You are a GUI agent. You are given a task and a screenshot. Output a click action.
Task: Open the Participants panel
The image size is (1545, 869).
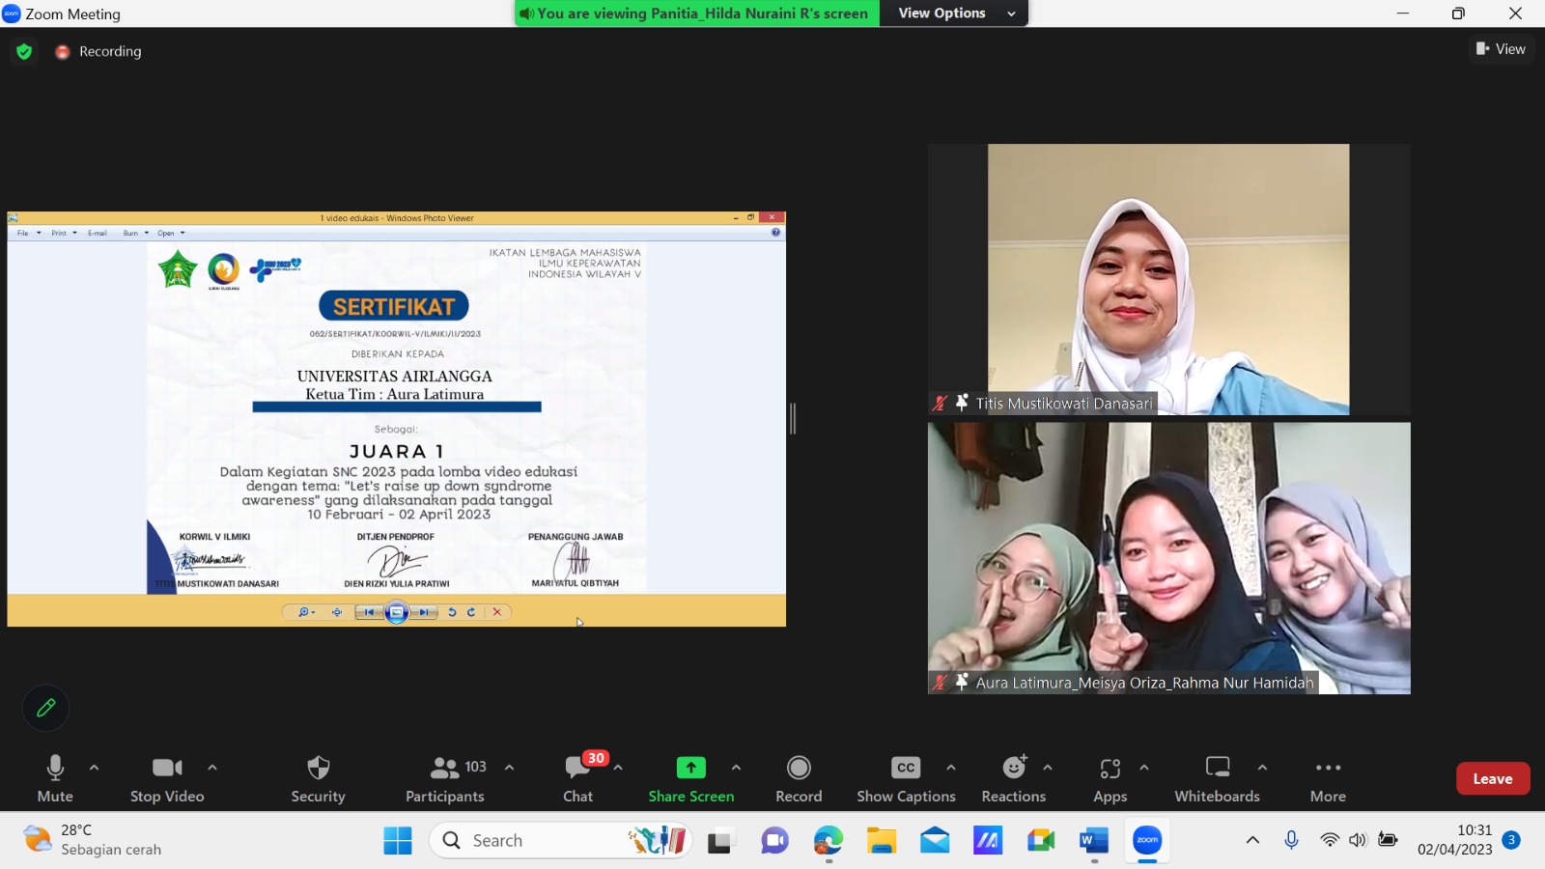click(445, 769)
